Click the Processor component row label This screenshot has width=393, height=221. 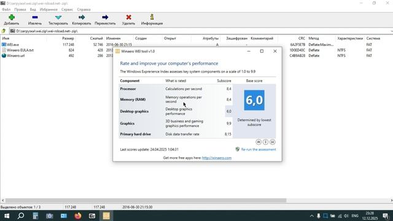click(x=128, y=88)
